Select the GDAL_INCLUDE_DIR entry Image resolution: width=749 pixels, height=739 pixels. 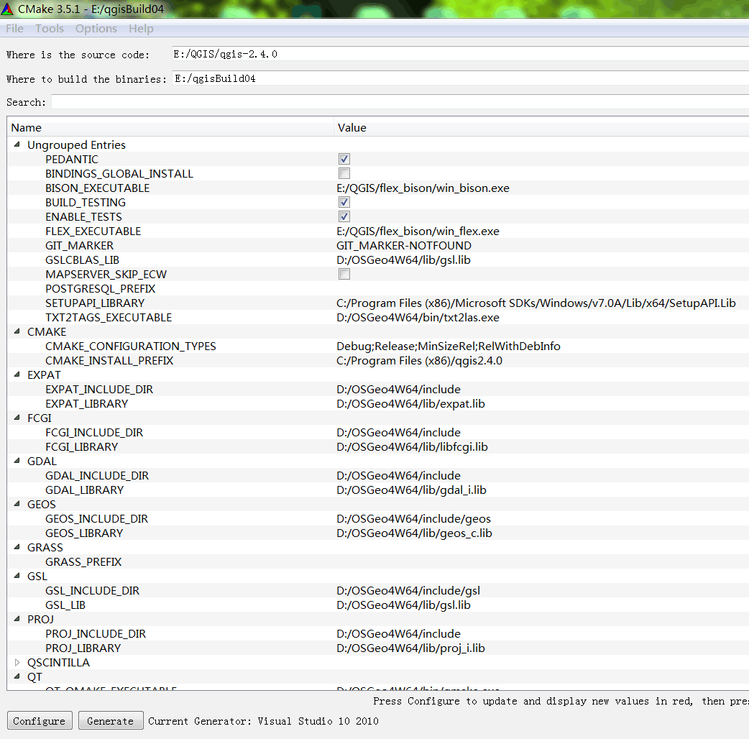tap(97, 476)
